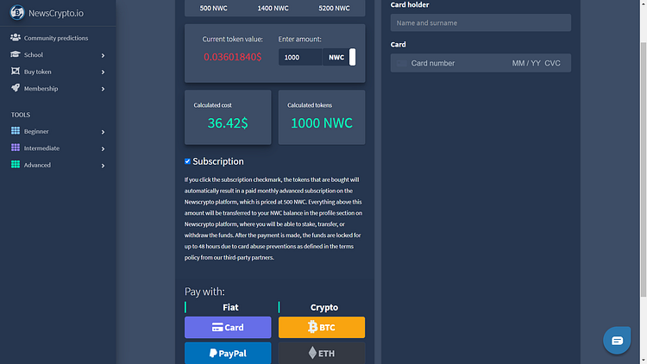Click the calculated cost 36.42$

[228, 123]
